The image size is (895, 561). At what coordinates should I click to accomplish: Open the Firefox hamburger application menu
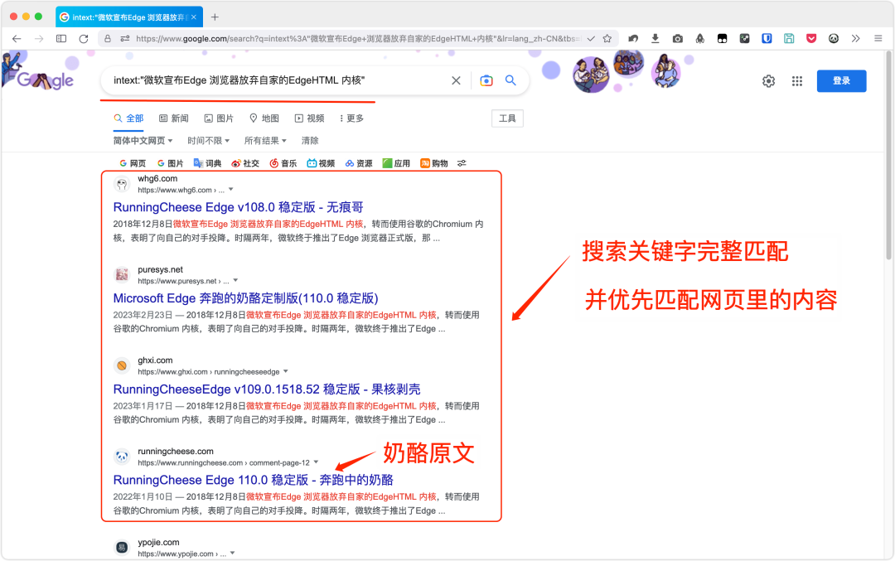coord(878,39)
